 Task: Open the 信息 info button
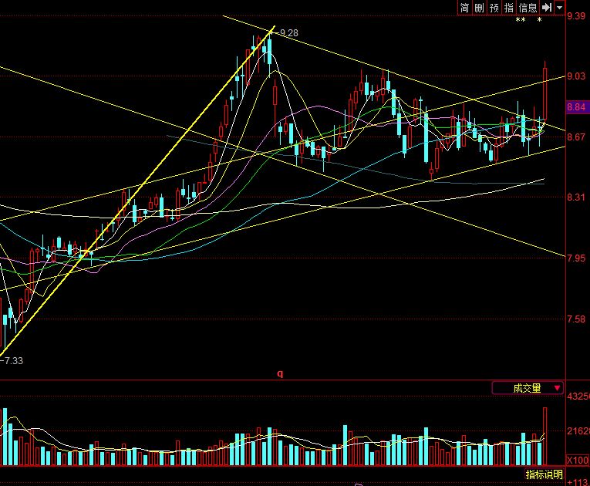[x=528, y=8]
